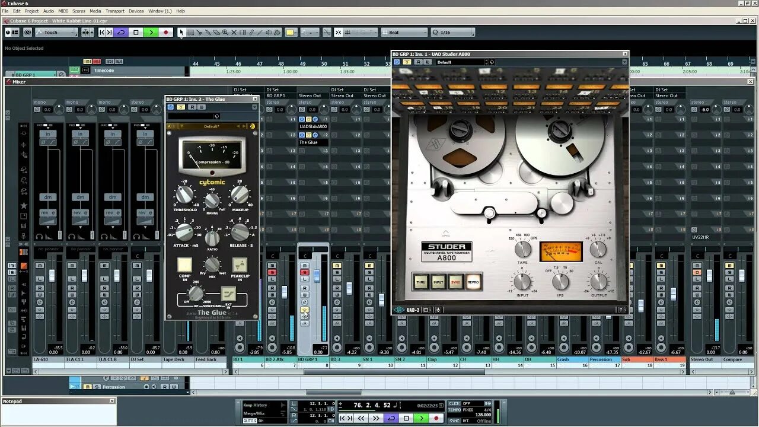
Task: Click the UV22HR insert on Stereo Out
Action: (x=705, y=237)
